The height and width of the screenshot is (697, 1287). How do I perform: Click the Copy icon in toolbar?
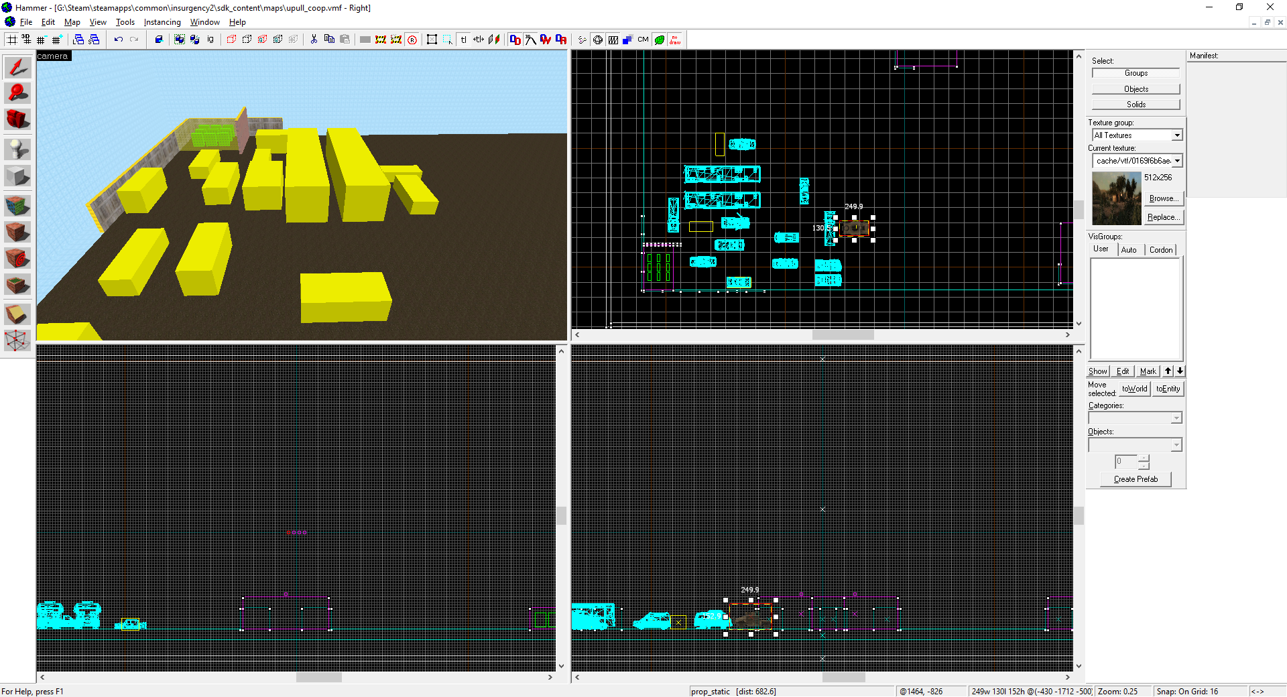click(329, 40)
